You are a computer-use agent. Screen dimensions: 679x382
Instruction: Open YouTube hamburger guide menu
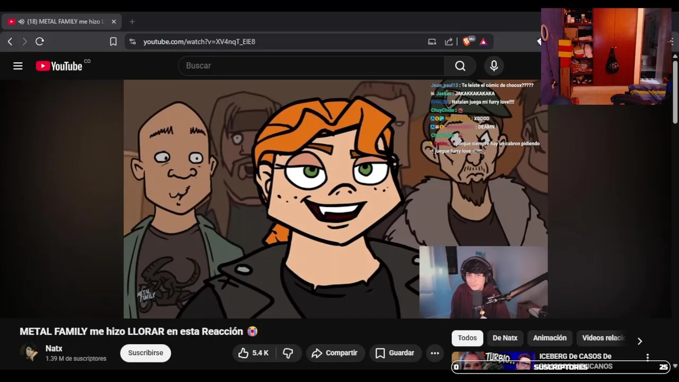click(18, 66)
